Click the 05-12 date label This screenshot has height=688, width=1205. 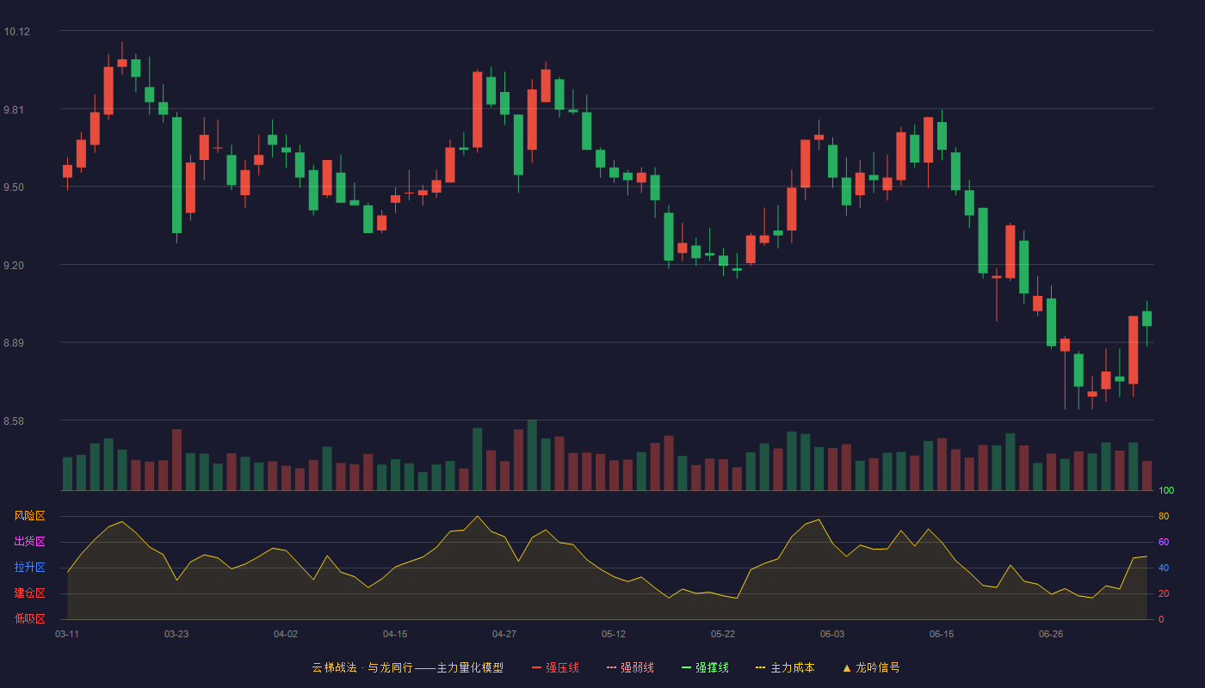tap(614, 634)
